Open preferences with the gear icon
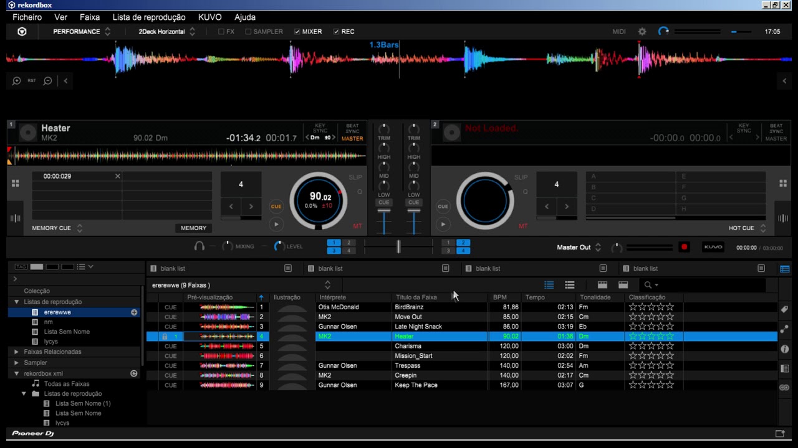Screen dimensions: 798x448 click(x=642, y=32)
